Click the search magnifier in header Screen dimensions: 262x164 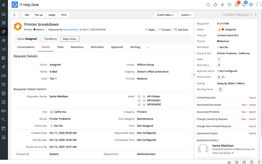tap(208, 5)
